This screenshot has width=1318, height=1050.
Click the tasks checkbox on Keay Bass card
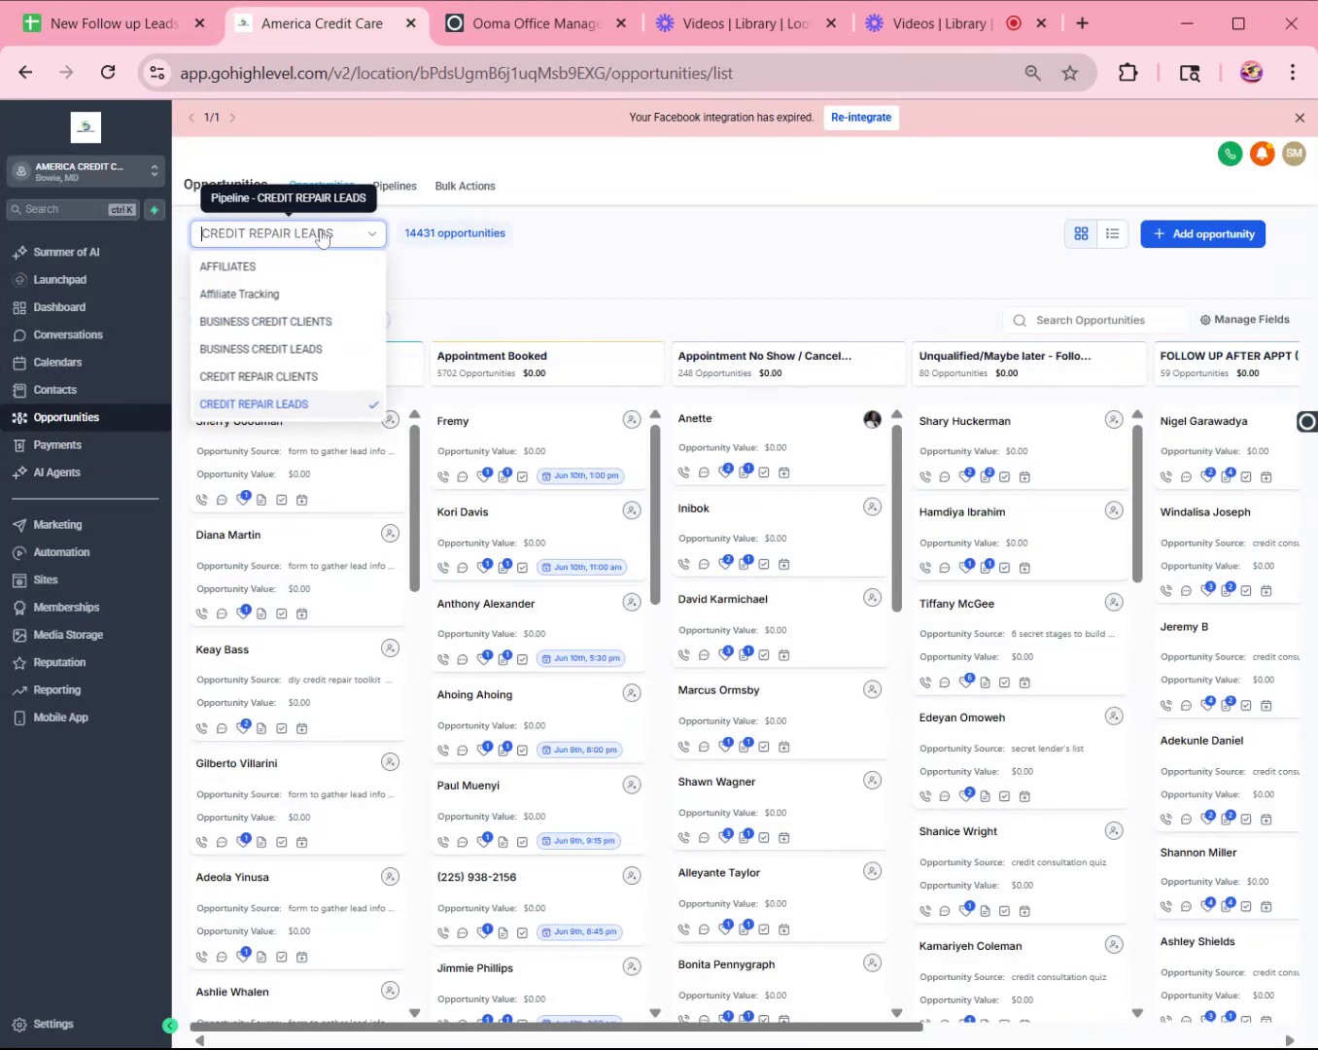282,728
